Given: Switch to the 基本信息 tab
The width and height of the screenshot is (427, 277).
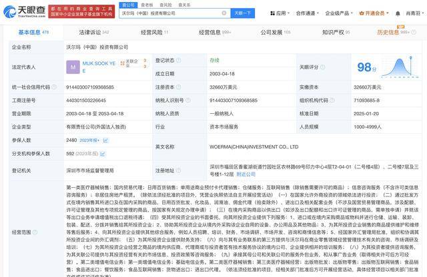Looking at the screenshot, I should tap(33, 33).
